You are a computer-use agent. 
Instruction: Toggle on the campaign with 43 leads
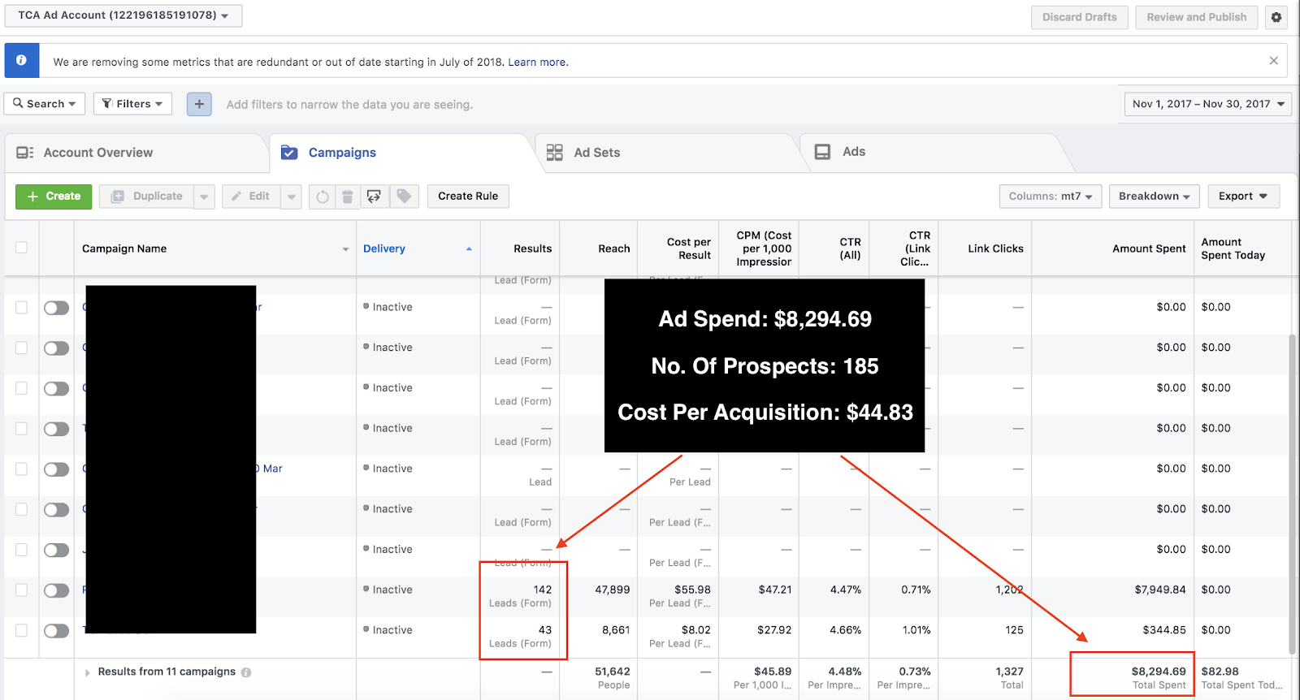point(56,631)
